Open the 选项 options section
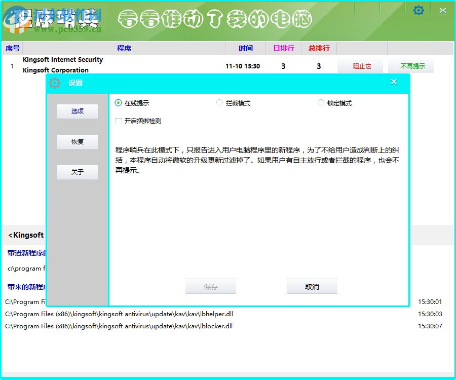 click(x=77, y=111)
